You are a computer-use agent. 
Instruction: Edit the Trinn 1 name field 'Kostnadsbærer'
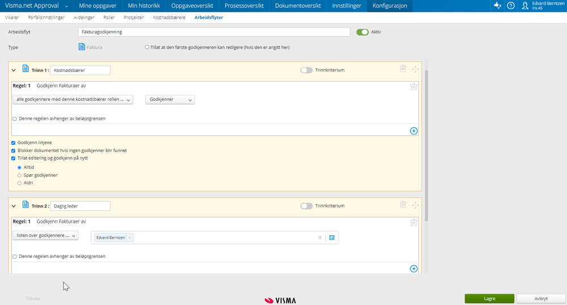(80, 70)
